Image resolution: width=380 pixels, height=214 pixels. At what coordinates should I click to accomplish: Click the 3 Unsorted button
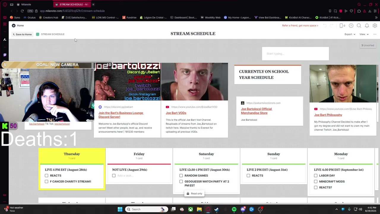(x=368, y=45)
